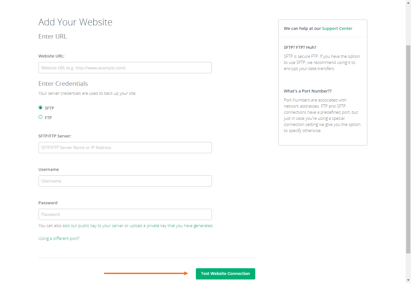Click into the Username text box
The height and width of the screenshot is (283, 411).
point(125,181)
